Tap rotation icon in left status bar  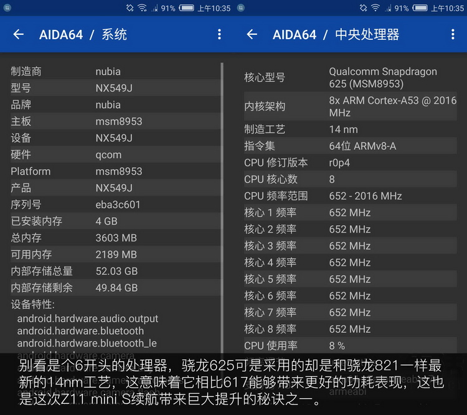(x=130, y=7)
